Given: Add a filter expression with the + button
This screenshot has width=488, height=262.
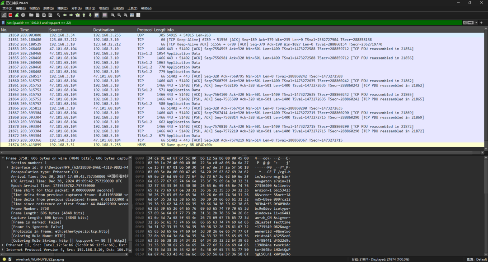Looking at the screenshot, I should 481,22.
